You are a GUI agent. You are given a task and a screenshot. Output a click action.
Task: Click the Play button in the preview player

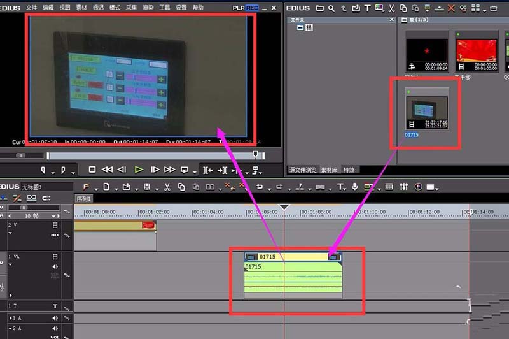[139, 169]
